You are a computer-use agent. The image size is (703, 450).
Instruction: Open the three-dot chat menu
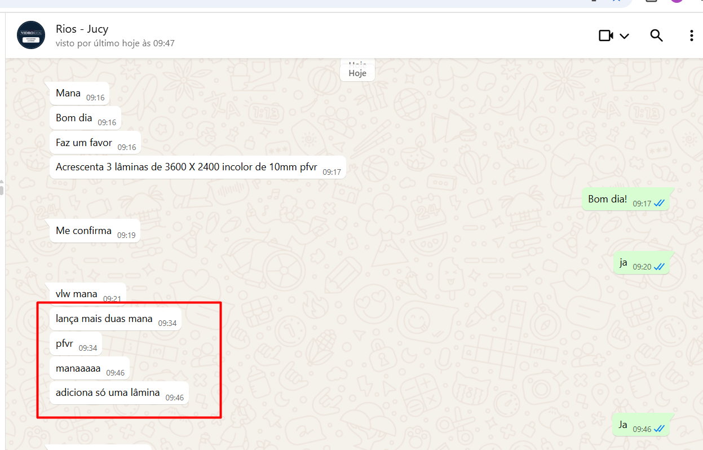691,36
